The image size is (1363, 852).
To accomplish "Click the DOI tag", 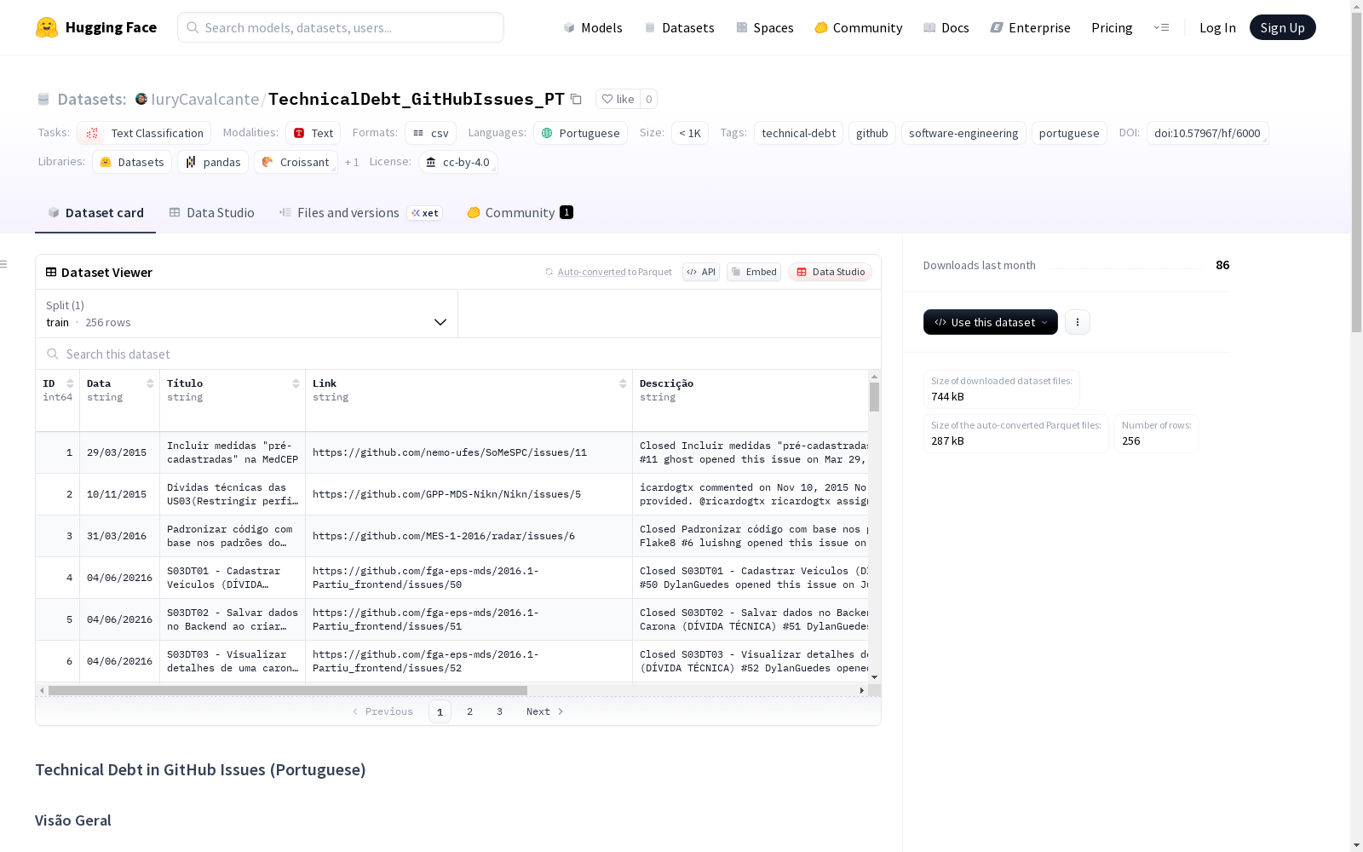I will pyautogui.click(x=1207, y=133).
